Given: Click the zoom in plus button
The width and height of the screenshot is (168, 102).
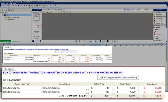Looking at the screenshot, I should coord(108,41).
